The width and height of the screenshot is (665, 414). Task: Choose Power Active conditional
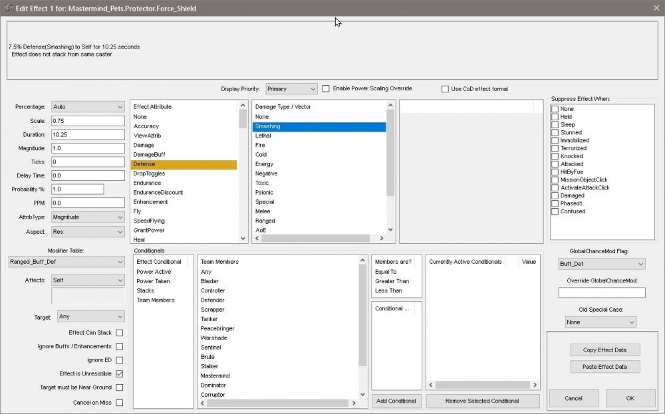point(153,272)
